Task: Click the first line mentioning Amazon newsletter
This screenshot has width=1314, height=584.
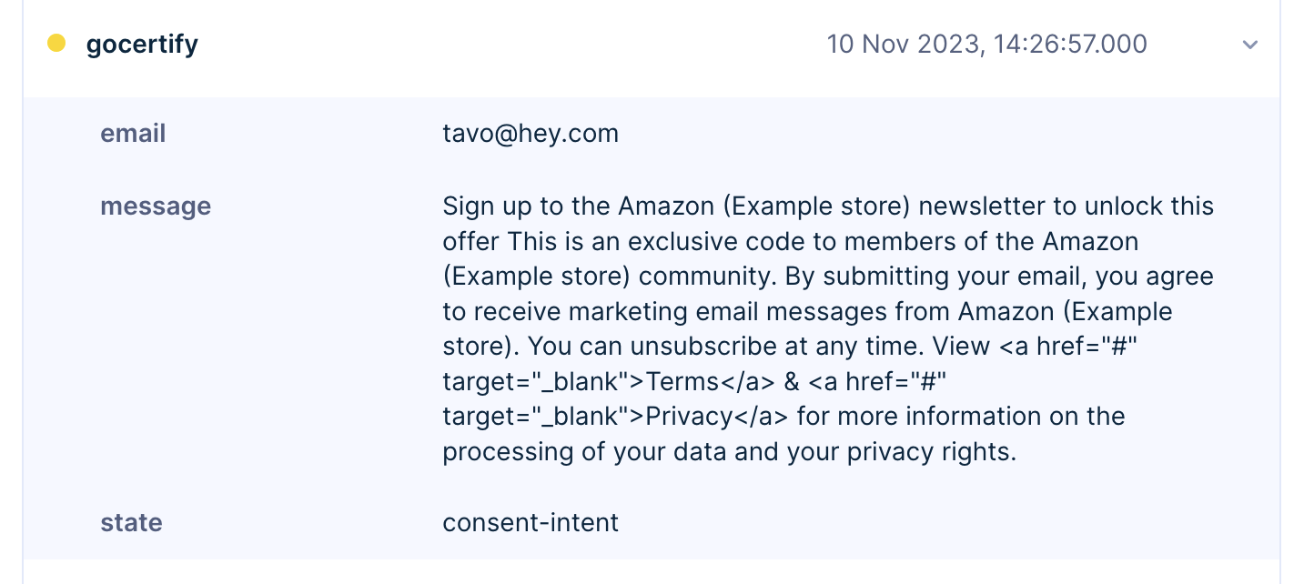Action: click(828, 206)
